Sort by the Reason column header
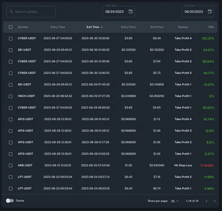Image resolution: width=222 pixels, height=211 pixels. click(x=183, y=27)
